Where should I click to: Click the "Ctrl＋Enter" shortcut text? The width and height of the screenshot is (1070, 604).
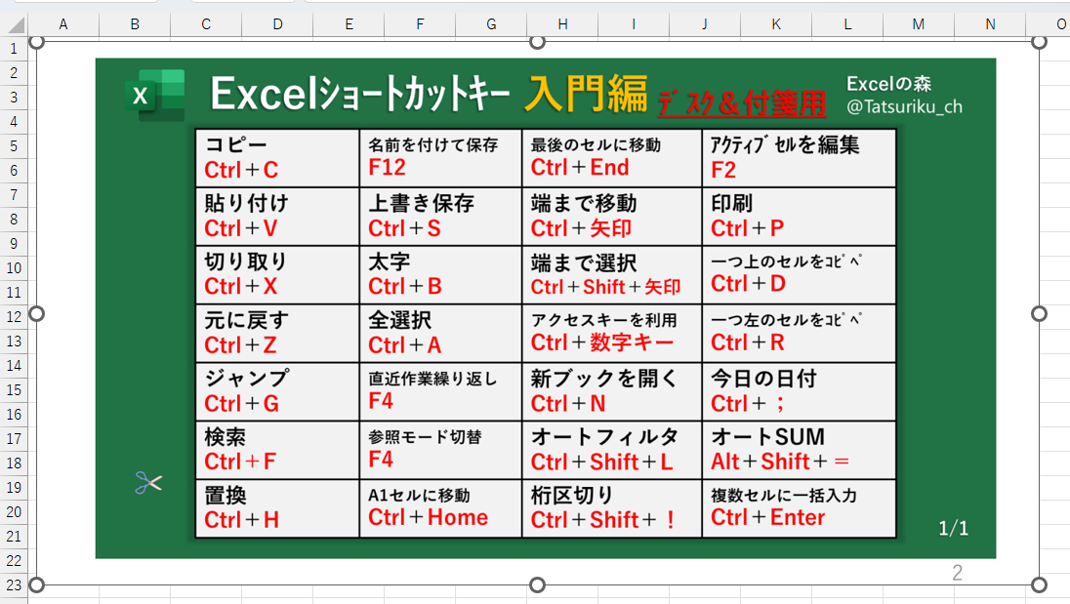coord(768,517)
